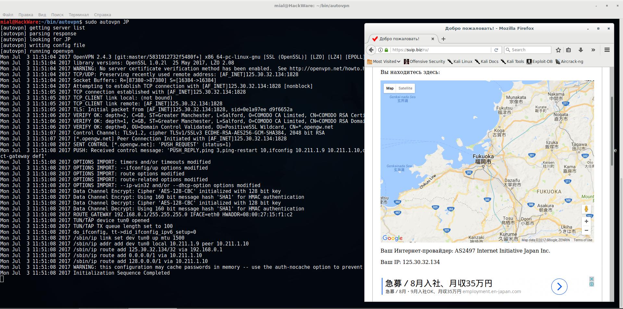Click the Firefox Search field
Viewport: 623px width, 309px height.
(x=530, y=50)
